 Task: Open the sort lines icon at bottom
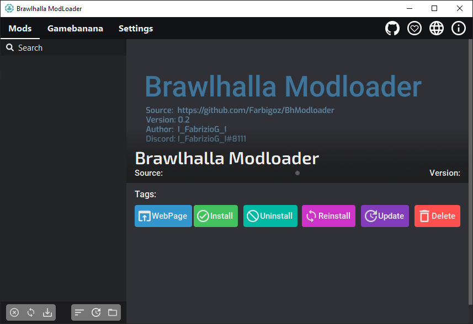(79, 312)
